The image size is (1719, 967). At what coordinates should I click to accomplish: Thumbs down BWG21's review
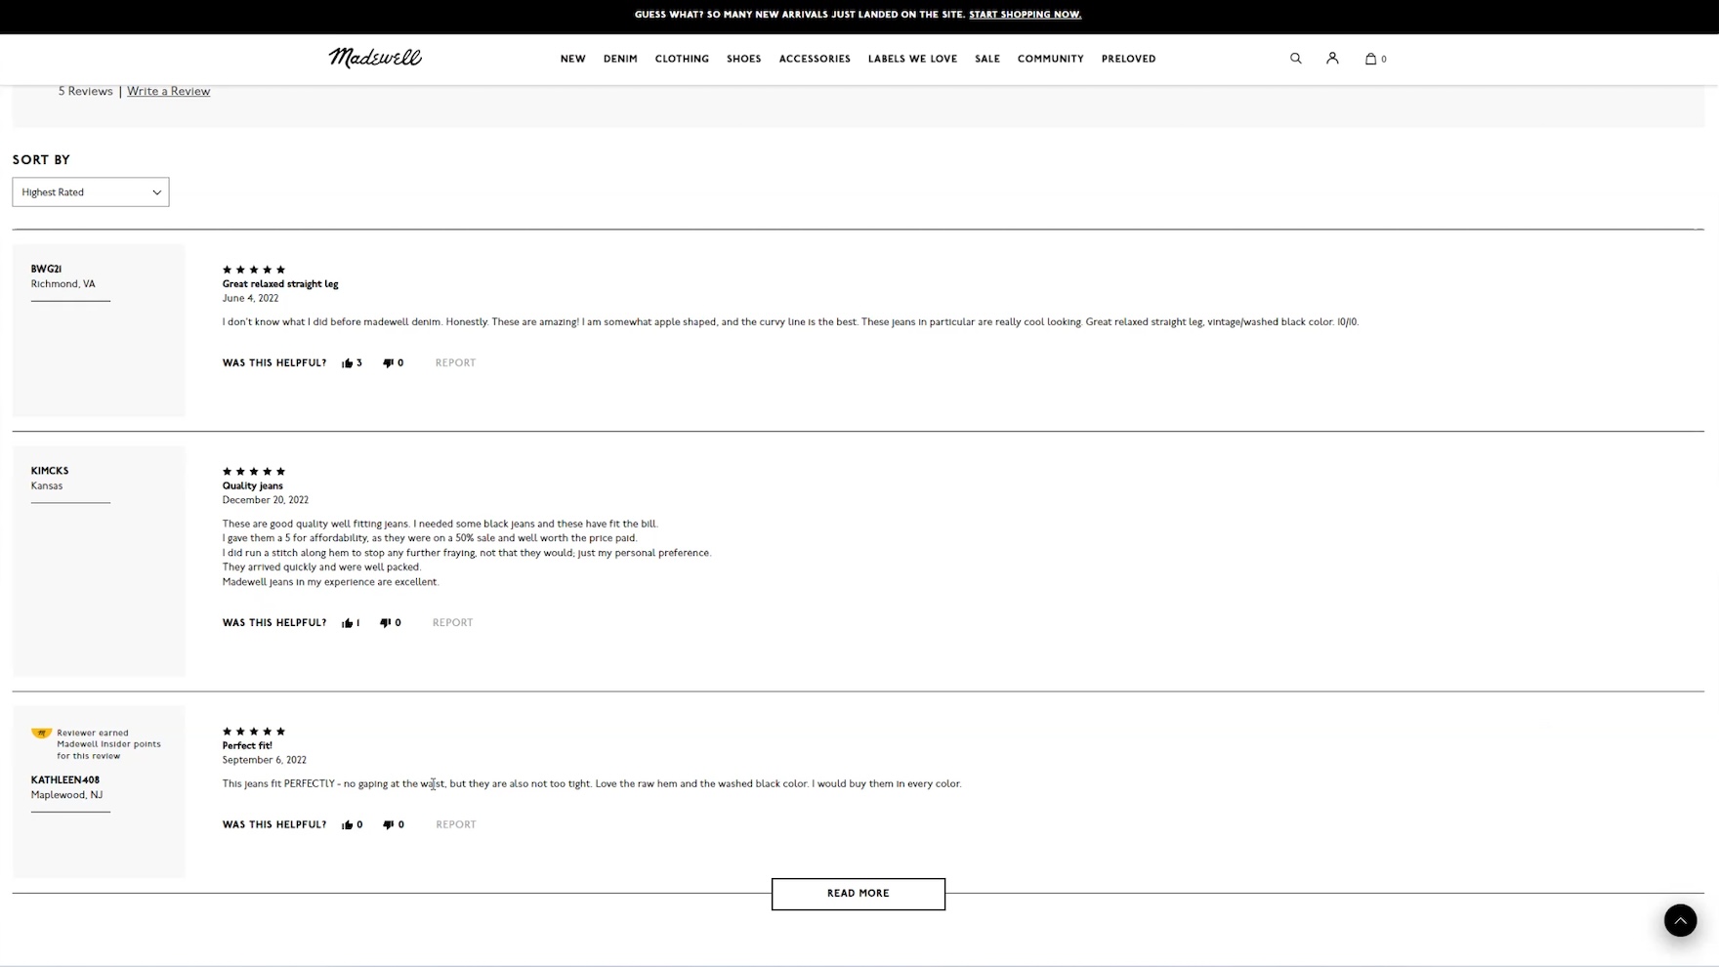pos(388,363)
